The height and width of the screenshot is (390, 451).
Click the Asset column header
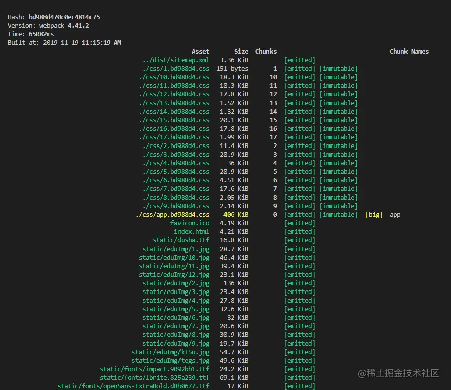click(201, 52)
